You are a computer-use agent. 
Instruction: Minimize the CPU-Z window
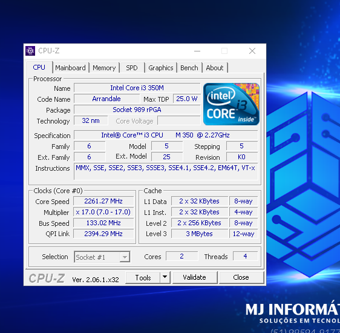point(197,51)
